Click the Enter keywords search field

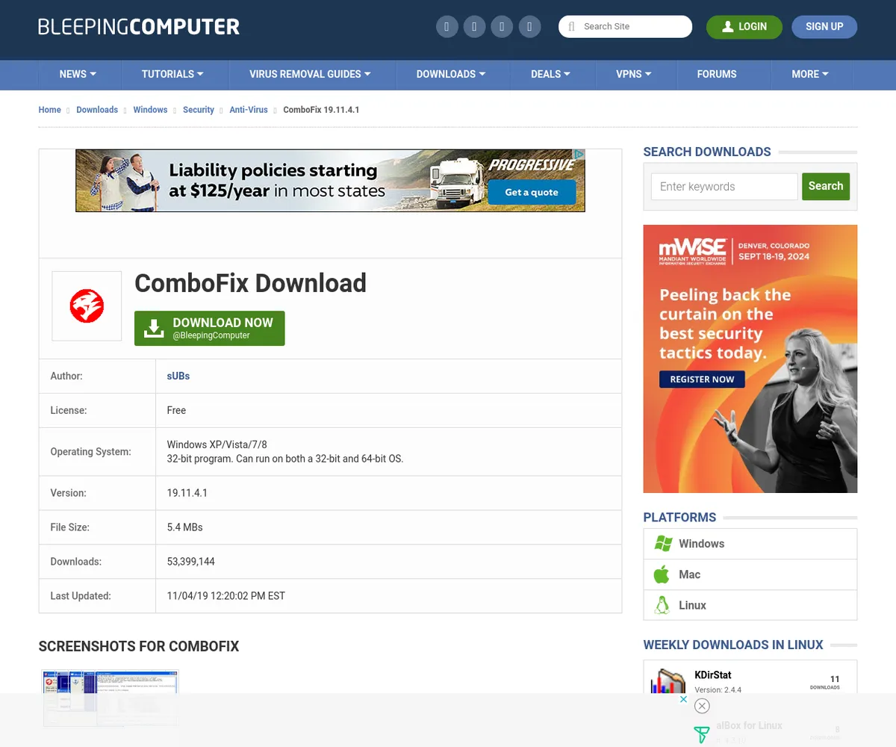pos(724,187)
